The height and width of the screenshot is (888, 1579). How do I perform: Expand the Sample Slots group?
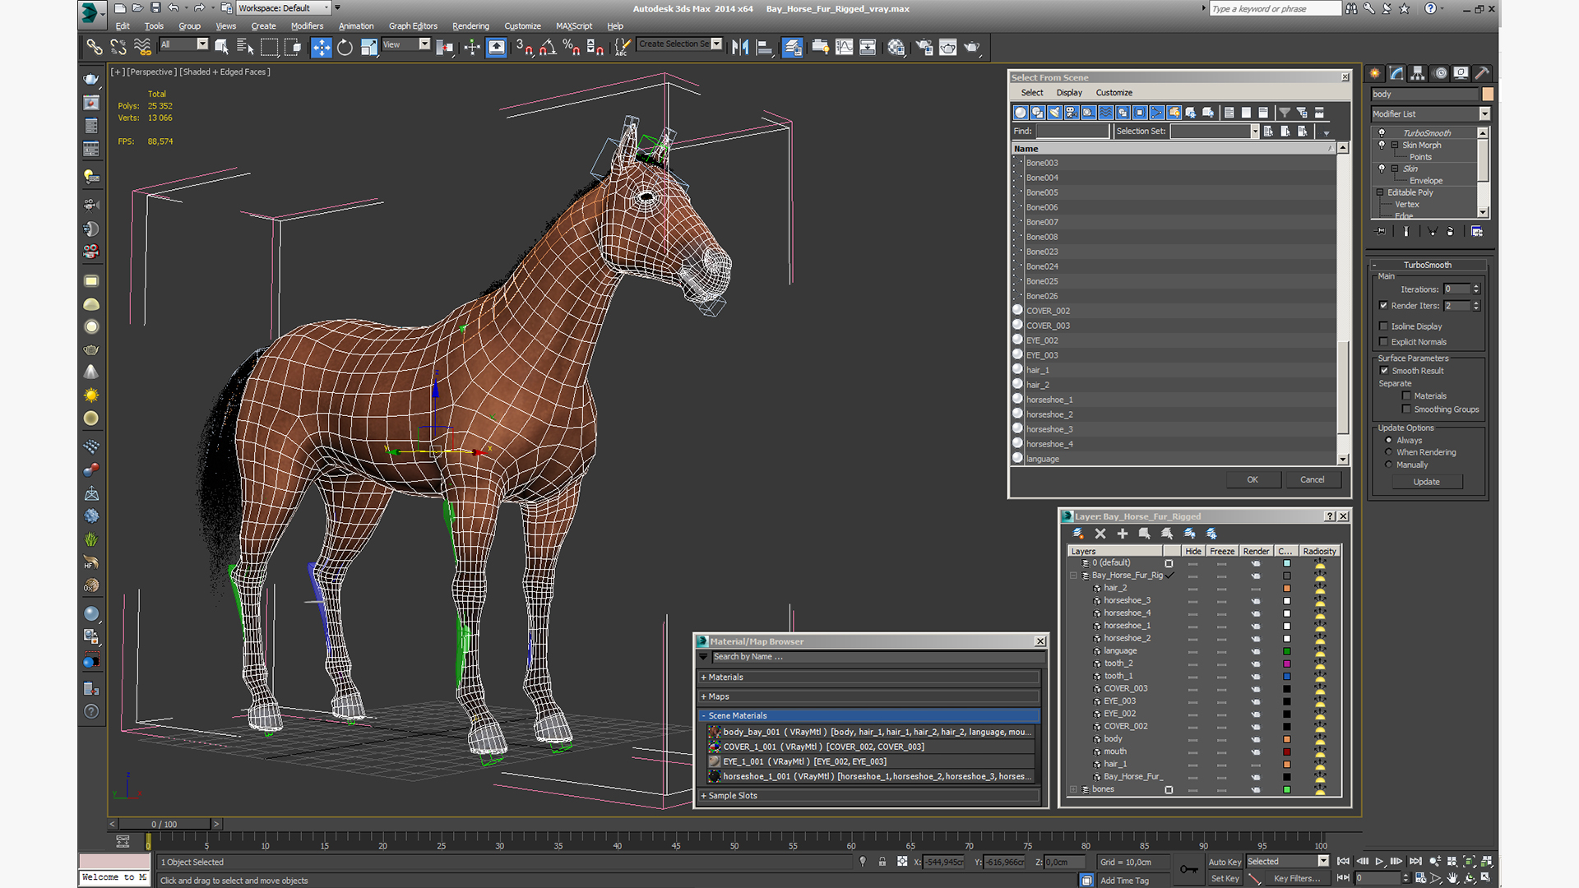[x=703, y=796]
